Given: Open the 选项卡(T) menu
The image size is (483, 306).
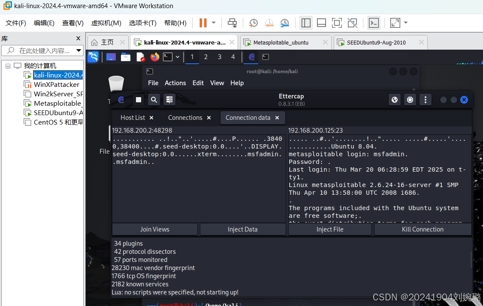Looking at the screenshot, I should point(142,23).
